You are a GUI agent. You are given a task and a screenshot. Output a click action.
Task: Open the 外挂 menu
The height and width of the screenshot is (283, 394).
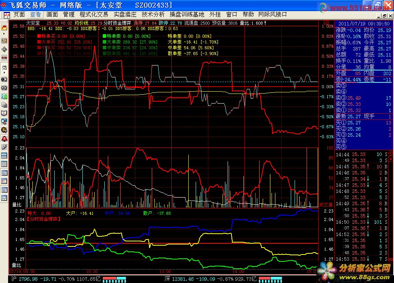click(x=215, y=15)
